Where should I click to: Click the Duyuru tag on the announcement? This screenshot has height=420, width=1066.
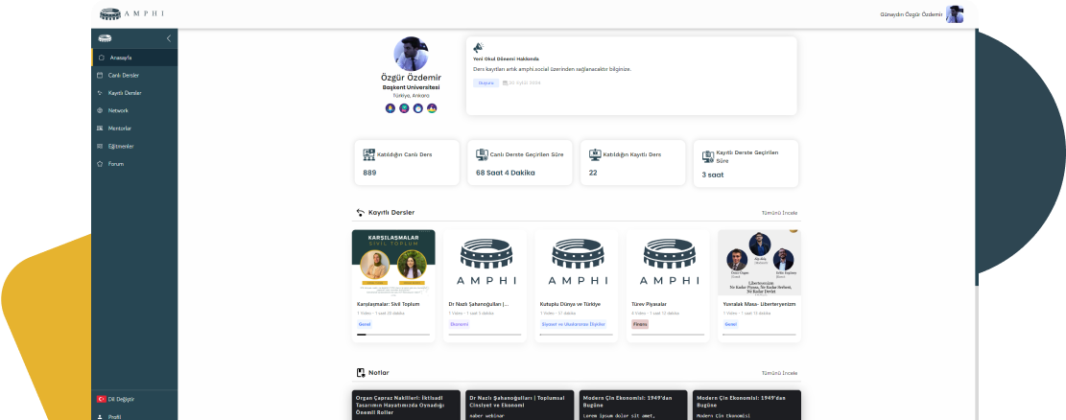pyautogui.click(x=486, y=83)
